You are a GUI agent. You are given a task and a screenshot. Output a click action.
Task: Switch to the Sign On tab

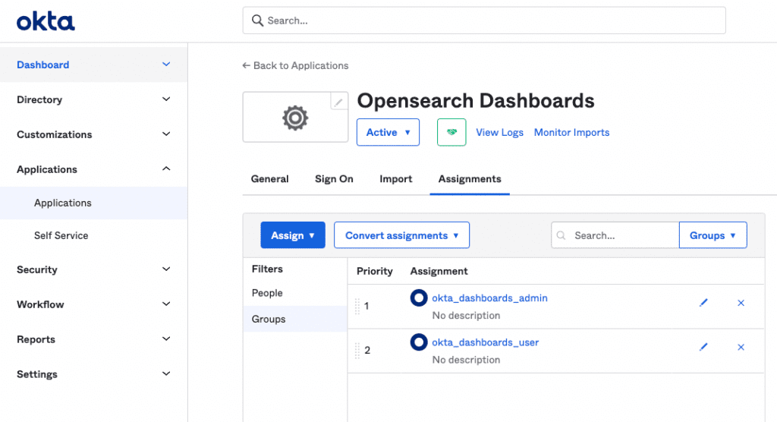click(334, 179)
